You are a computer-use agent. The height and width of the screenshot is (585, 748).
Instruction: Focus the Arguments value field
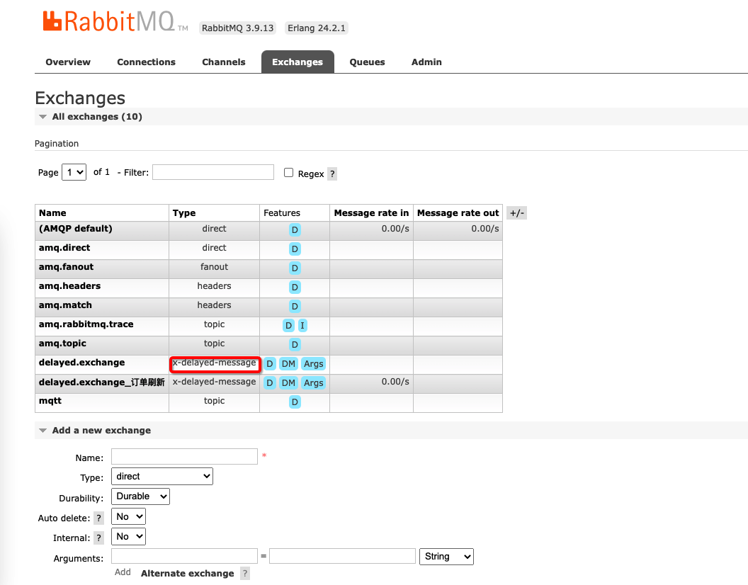[343, 557]
